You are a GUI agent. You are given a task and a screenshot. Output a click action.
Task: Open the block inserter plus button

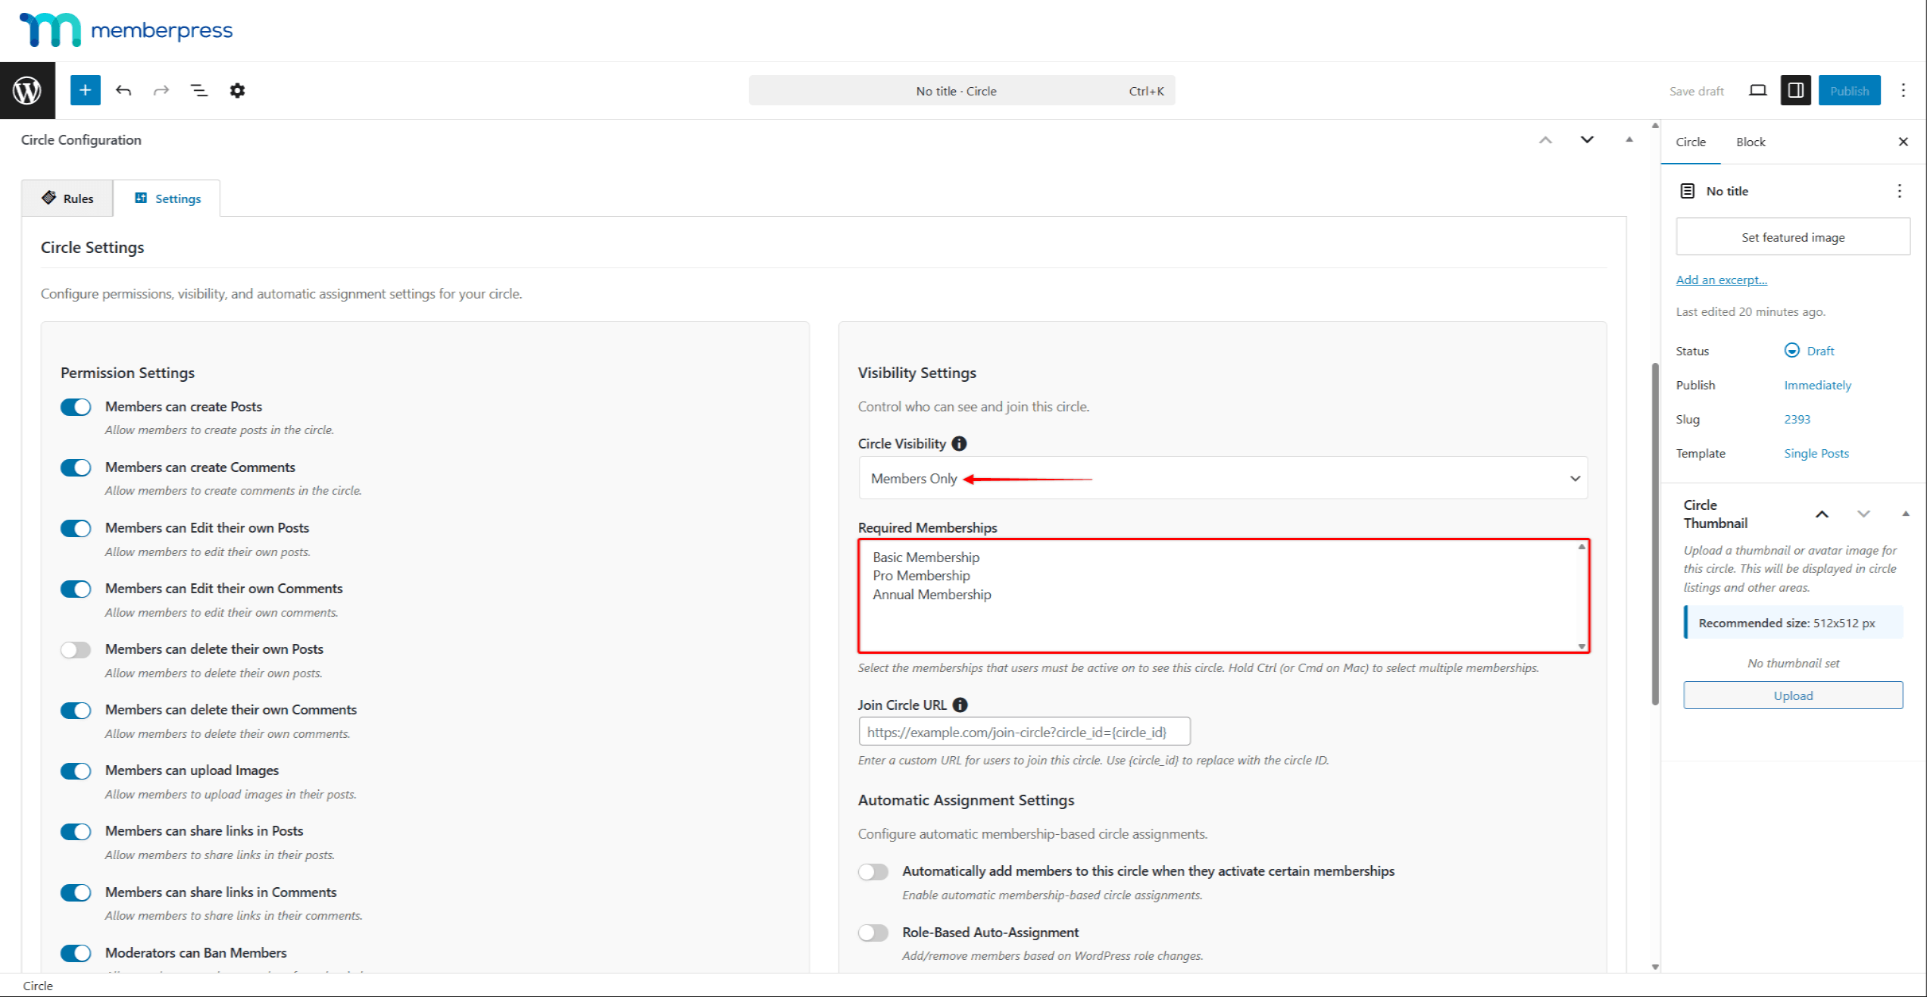(x=85, y=90)
